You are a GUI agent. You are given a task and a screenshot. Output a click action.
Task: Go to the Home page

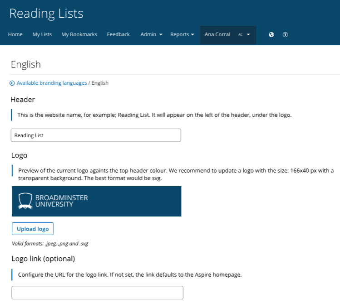(x=15, y=34)
